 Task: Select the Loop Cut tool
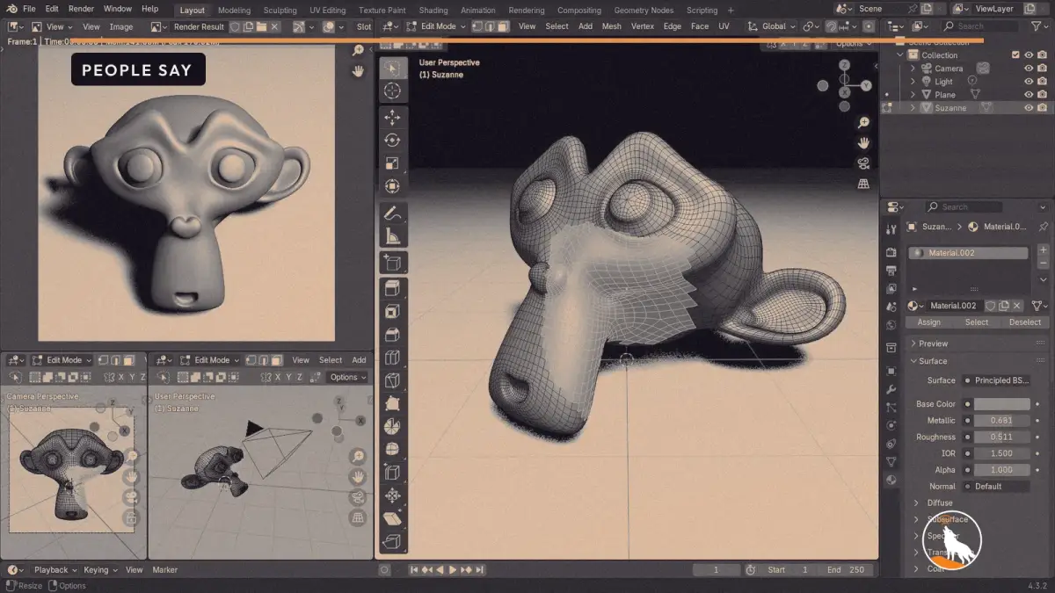coord(393,358)
